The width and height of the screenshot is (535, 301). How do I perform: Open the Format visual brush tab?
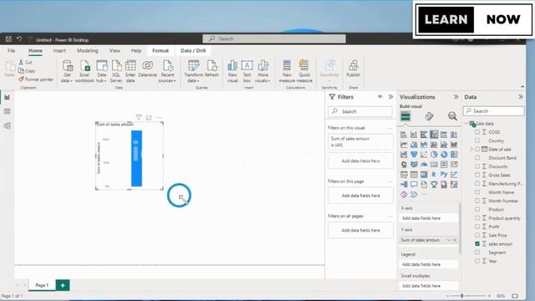click(429, 116)
